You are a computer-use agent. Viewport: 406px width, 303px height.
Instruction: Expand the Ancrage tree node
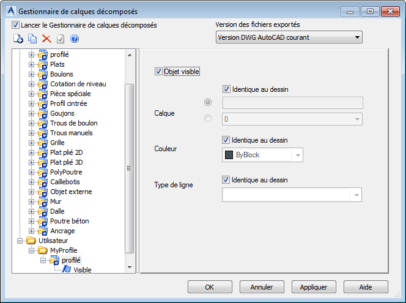[x=31, y=231]
